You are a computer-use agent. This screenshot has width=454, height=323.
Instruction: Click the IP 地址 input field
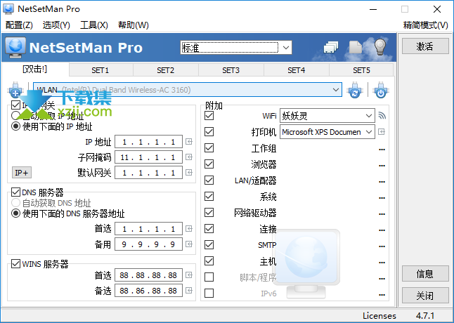(148, 142)
